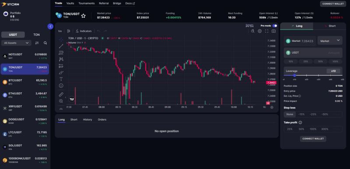Switch the asset list to USDT
350x169 pixels.
point(13,35)
